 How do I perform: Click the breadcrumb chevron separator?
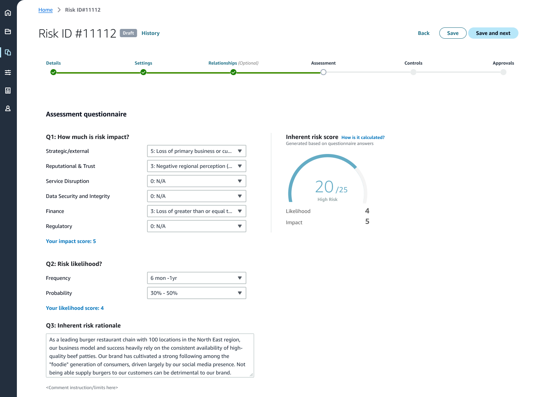click(x=59, y=10)
